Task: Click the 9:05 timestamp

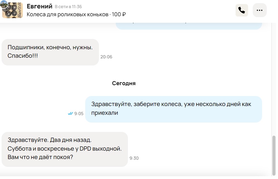Action: pos(79,114)
